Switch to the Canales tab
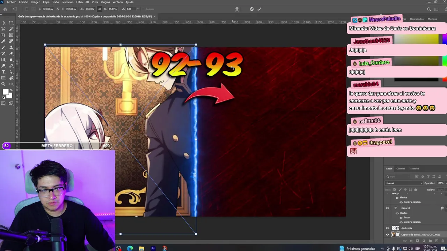This screenshot has height=251, width=447. pyautogui.click(x=401, y=169)
